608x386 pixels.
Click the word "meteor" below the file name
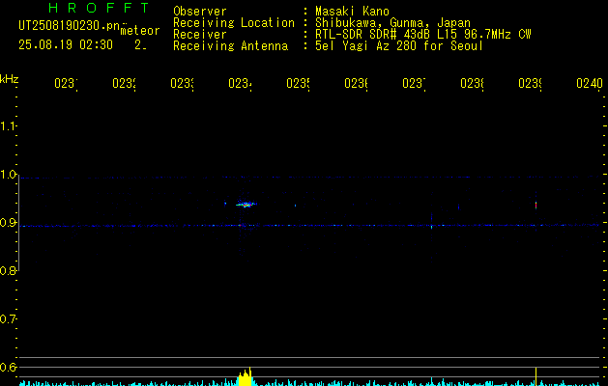140,31
